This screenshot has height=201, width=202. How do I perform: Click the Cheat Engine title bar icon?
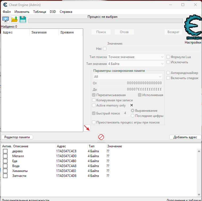5,5
